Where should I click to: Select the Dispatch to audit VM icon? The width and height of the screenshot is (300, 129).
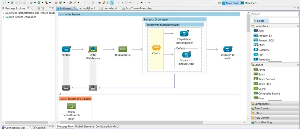point(227,49)
